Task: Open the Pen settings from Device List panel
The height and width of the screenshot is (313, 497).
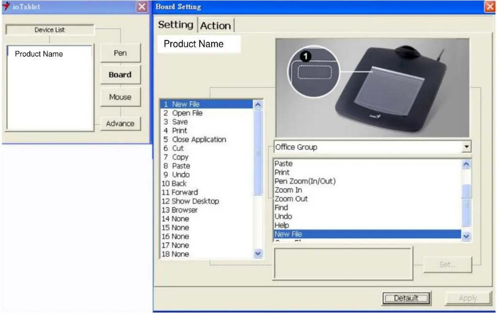Action: click(x=120, y=53)
